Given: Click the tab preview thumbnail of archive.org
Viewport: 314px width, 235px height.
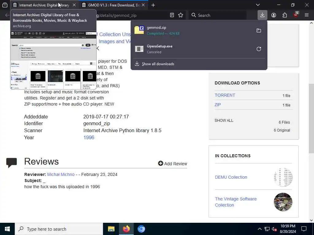Looking at the screenshot, I should (x=53, y=60).
